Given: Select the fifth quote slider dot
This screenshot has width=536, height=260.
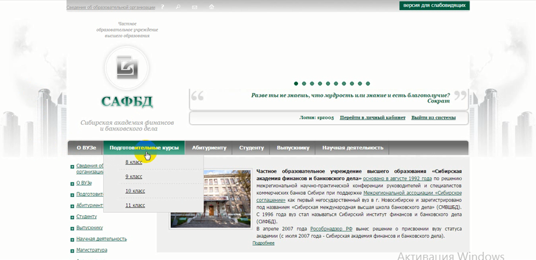Looking at the screenshot, I should pos(328,84).
